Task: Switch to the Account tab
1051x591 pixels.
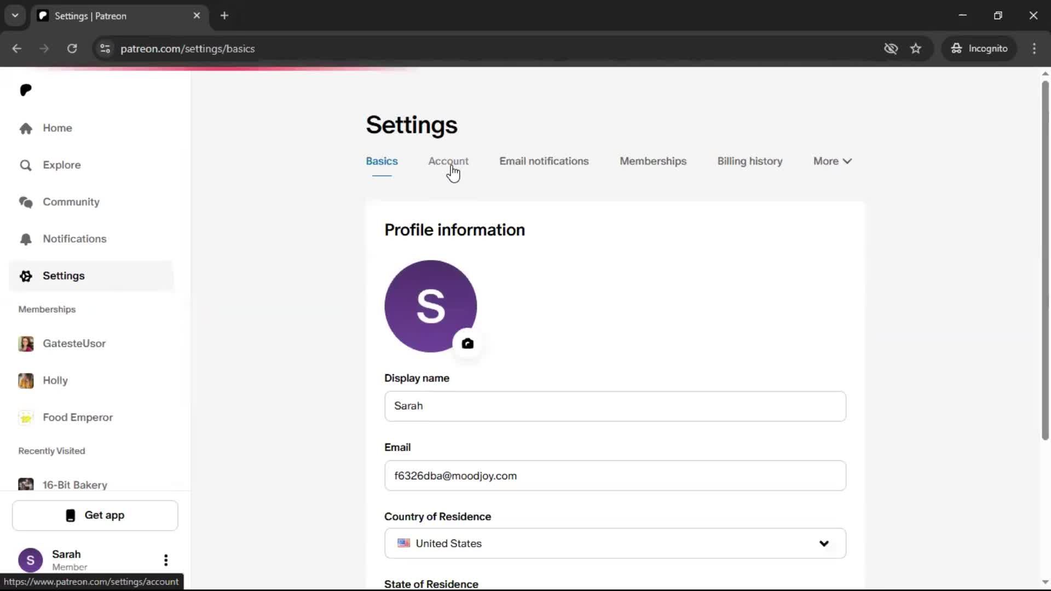Action: 448,161
